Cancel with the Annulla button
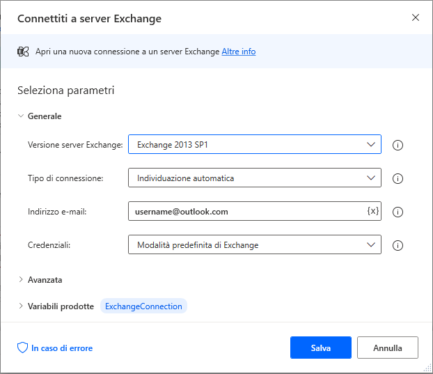This screenshot has height=374, width=433. click(x=388, y=348)
